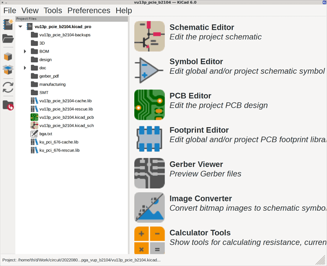
Task: Collapse the vu13p_pcie_b2104.kicad_pro tree root
Action: pyautogui.click(x=20, y=27)
